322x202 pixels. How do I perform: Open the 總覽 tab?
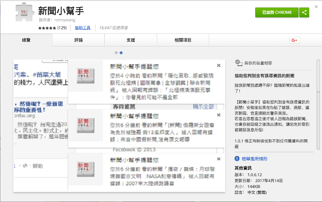click(x=26, y=40)
